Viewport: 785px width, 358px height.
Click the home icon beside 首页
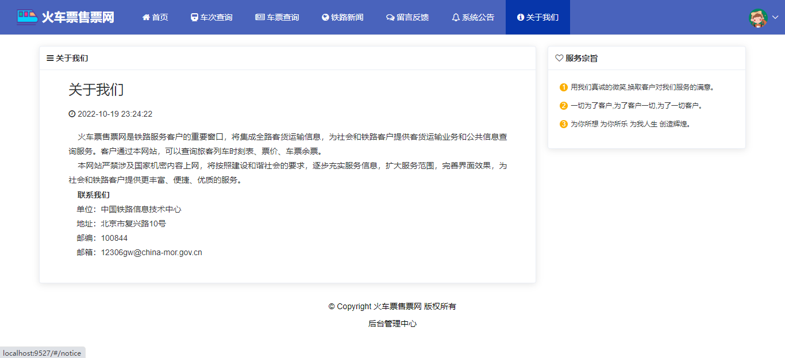coord(146,17)
